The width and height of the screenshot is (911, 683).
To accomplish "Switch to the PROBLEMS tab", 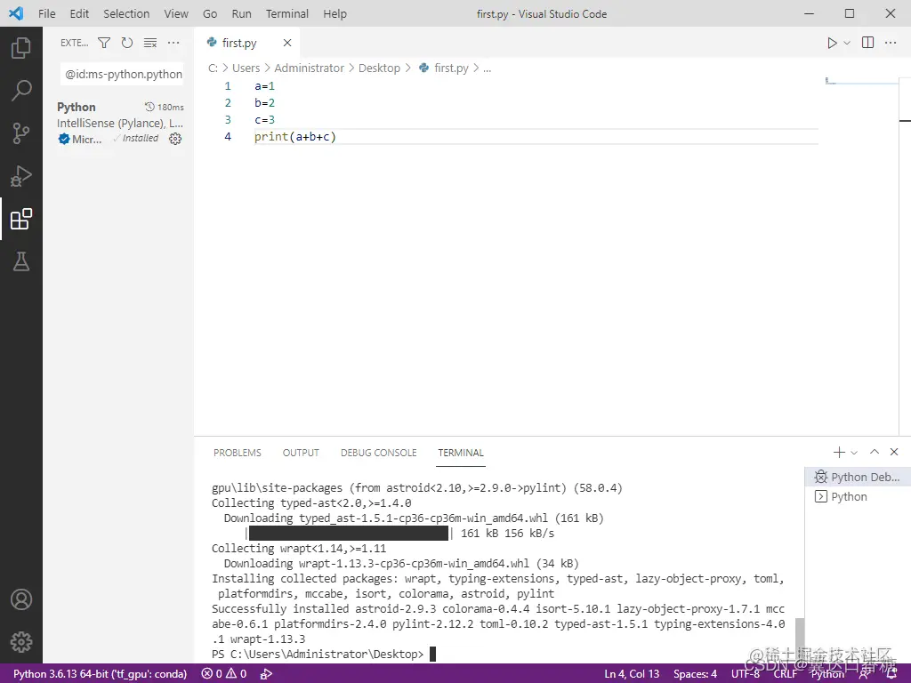I will click(x=237, y=453).
